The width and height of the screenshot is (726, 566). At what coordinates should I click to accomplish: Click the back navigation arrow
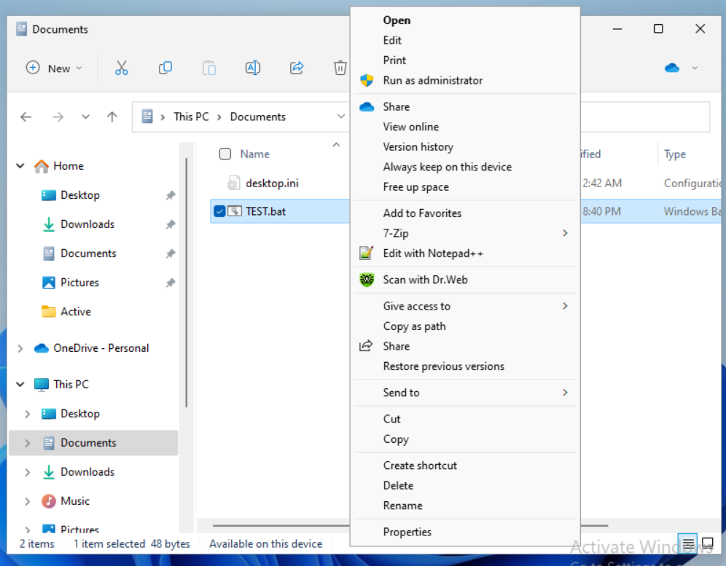tap(26, 117)
